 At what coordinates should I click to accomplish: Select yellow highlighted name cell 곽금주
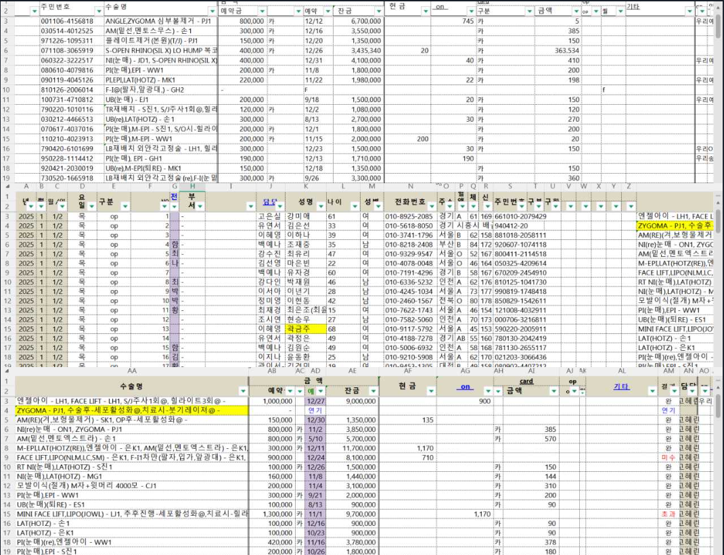point(305,329)
